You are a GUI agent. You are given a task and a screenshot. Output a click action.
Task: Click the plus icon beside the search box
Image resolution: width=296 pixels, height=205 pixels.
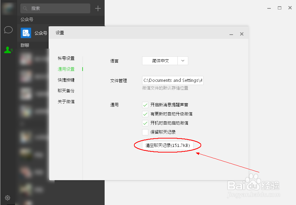point(98,8)
